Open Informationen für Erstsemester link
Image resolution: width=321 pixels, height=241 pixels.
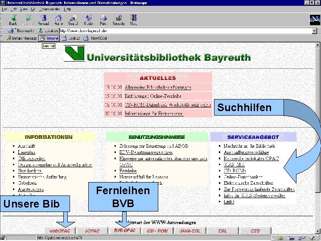(x=154, y=113)
